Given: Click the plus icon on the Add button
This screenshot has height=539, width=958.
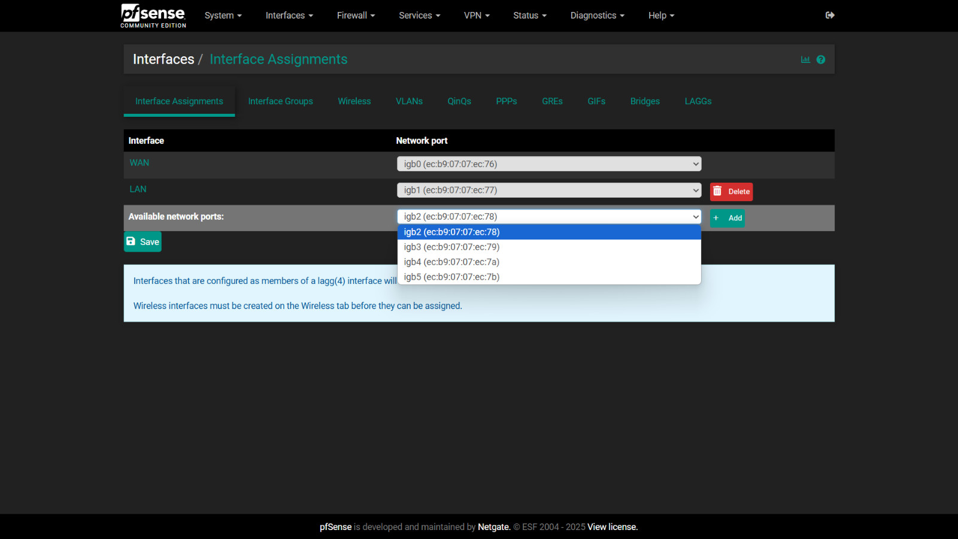Looking at the screenshot, I should click(716, 218).
